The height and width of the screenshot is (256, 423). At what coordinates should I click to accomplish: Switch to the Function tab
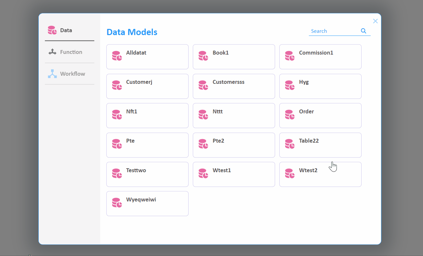point(70,52)
